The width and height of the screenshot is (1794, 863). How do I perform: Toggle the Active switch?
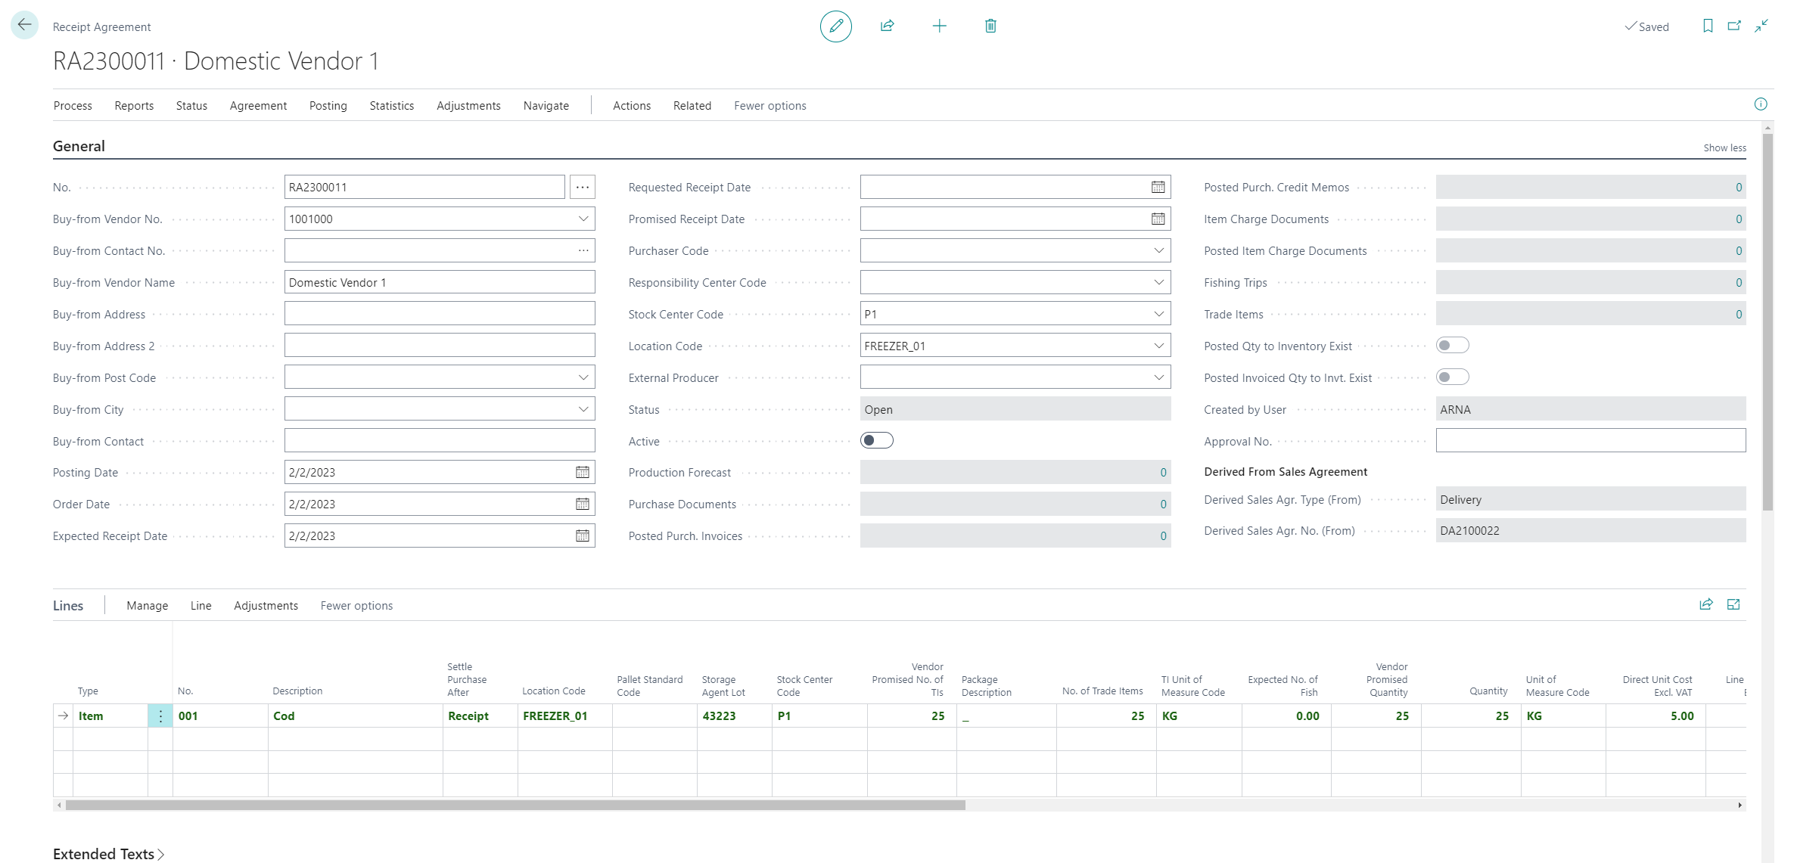876,441
